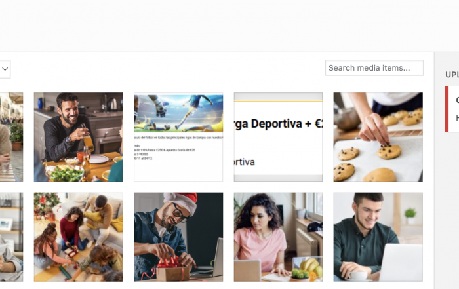
Task: Select the partially visible shelf thumbnail at left
Action: 11,237
